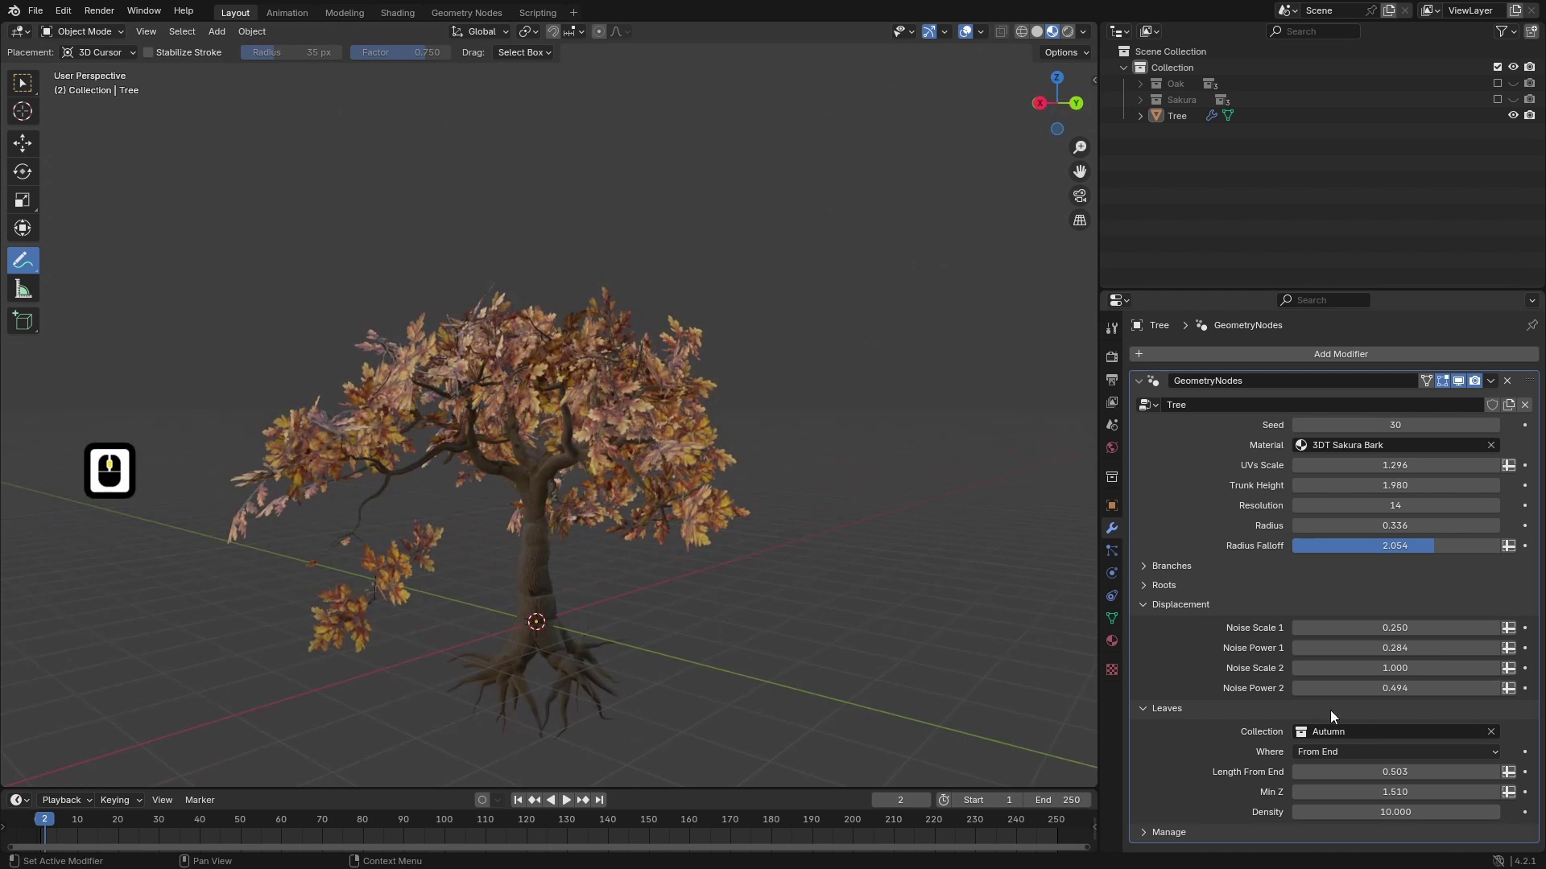Jump to the last frame in the timeline

(600, 799)
